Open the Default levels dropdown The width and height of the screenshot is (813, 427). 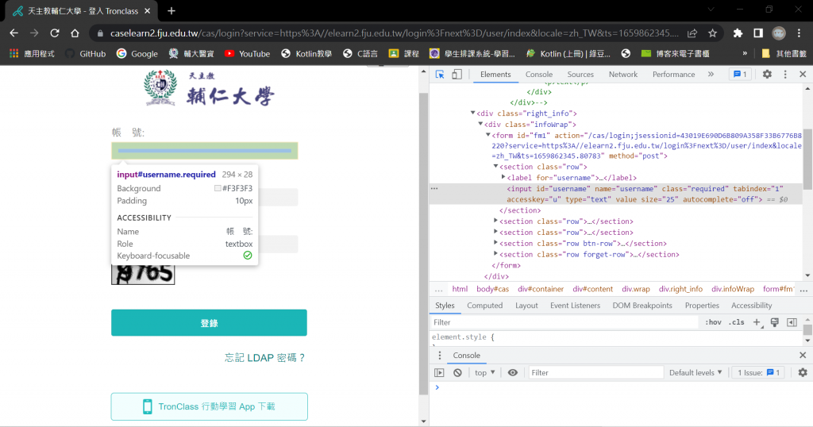click(695, 372)
